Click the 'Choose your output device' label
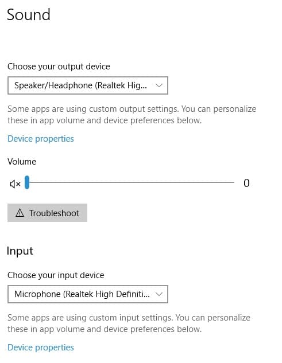The height and width of the screenshot is (363, 282). (59, 67)
